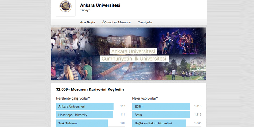Open the Ana Sayfa tab
Viewport: 254px width, 127px height.
point(88,22)
